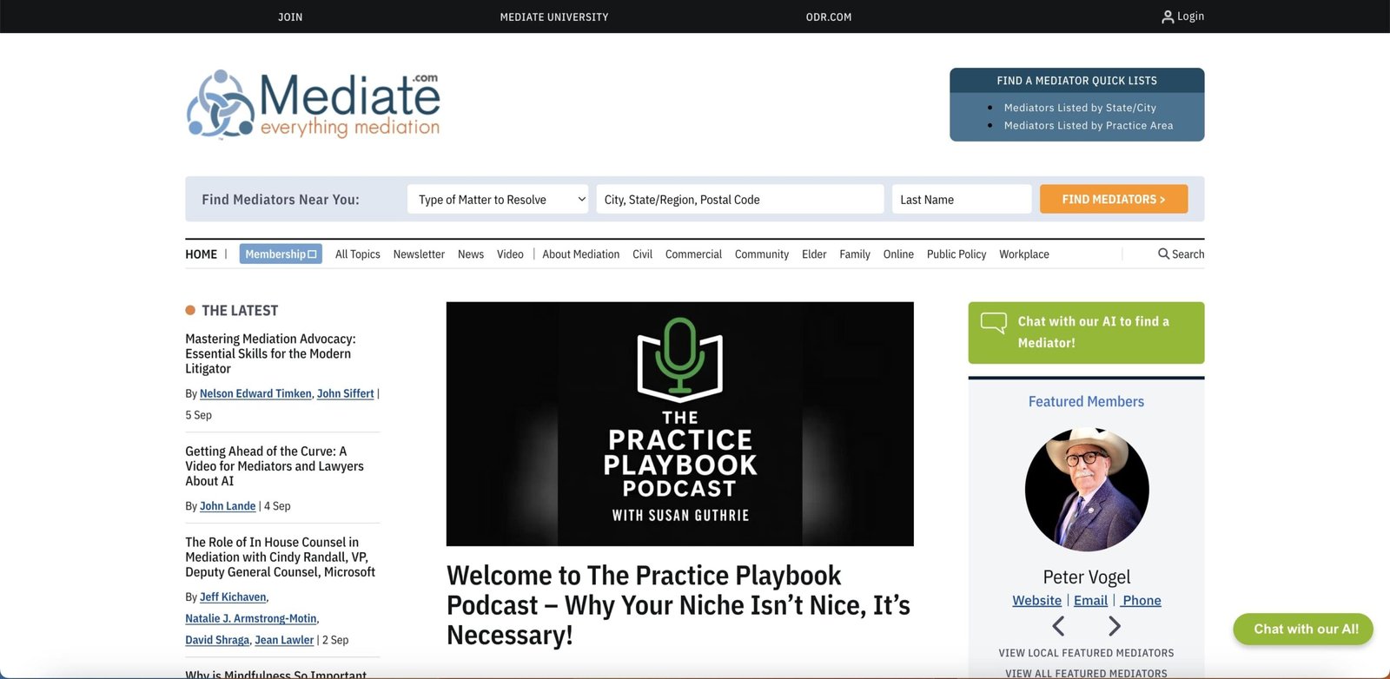Open the John Lande author link
The width and height of the screenshot is (1390, 679).
(228, 506)
